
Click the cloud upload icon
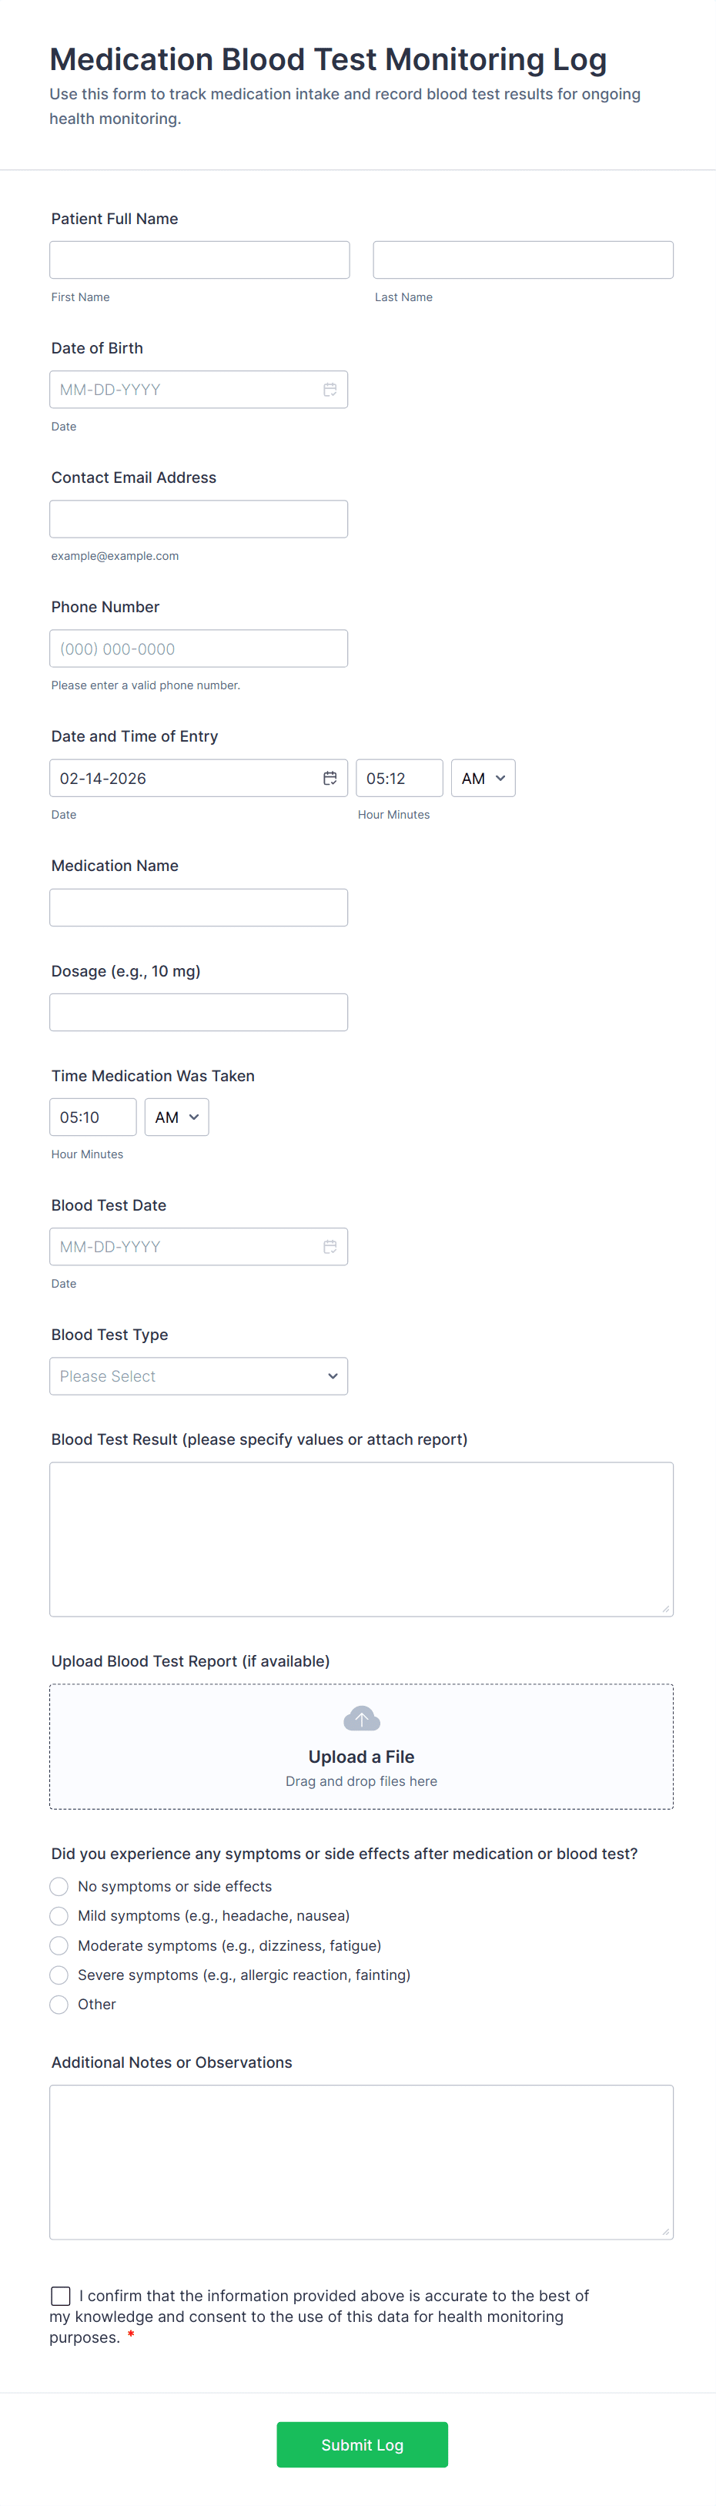(361, 1719)
